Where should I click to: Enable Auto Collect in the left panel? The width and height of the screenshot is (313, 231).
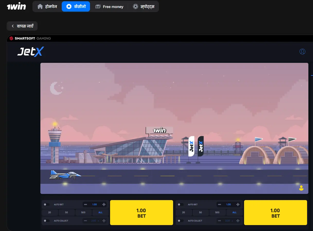(x=47, y=221)
